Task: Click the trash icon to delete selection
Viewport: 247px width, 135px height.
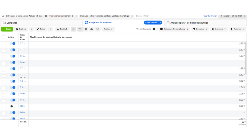Action: point(86,29)
